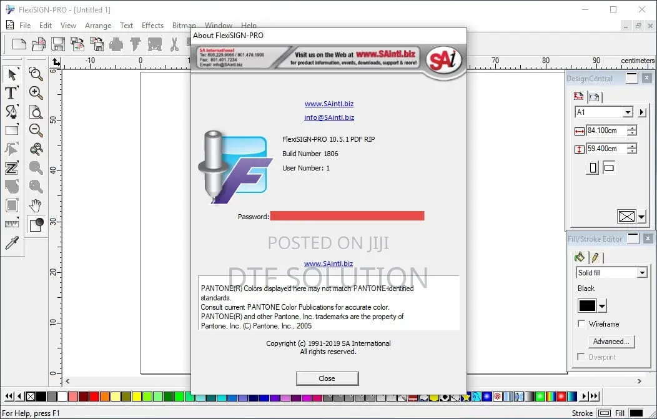Click the Zoom Out magnifier tool
Viewport: 657px width, 419px height.
point(36,130)
